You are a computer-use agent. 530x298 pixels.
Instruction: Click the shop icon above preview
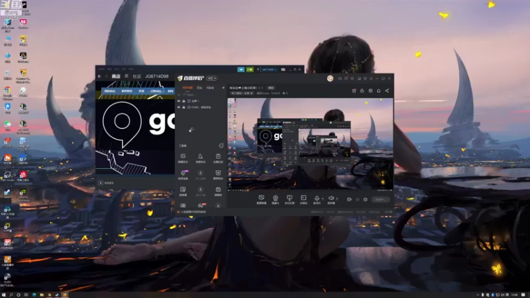370,91
